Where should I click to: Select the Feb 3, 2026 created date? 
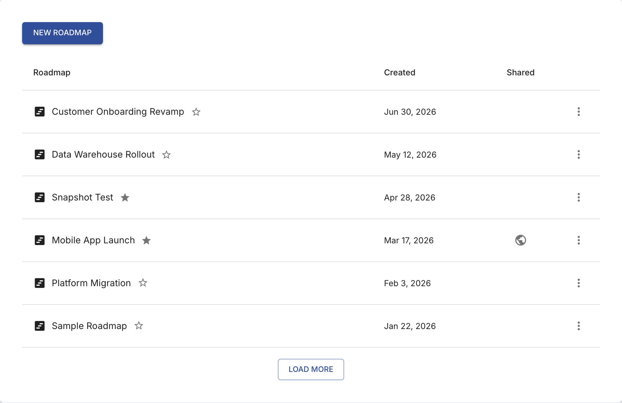[407, 283]
